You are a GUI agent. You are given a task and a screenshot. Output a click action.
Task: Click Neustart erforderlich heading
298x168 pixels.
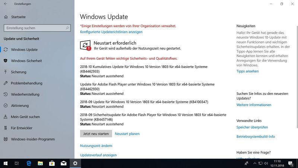tap(115, 43)
